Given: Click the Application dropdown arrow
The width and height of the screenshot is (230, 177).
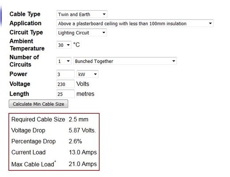Looking at the screenshot, I should pos(211,23).
